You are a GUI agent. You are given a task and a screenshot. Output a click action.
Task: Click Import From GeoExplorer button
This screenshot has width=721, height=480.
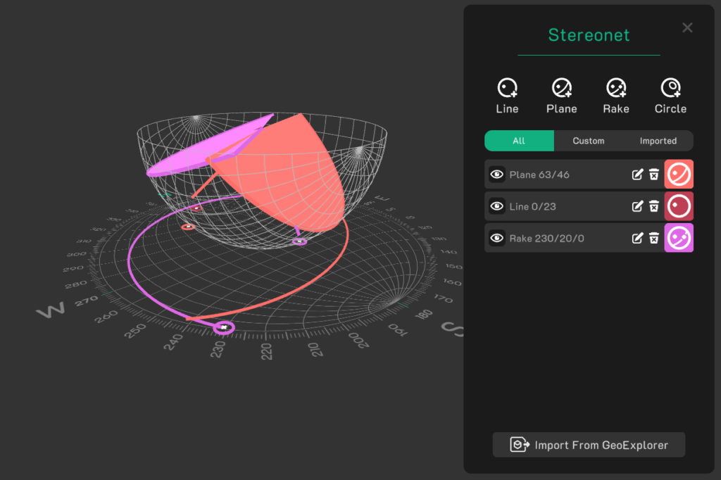pyautogui.click(x=589, y=445)
